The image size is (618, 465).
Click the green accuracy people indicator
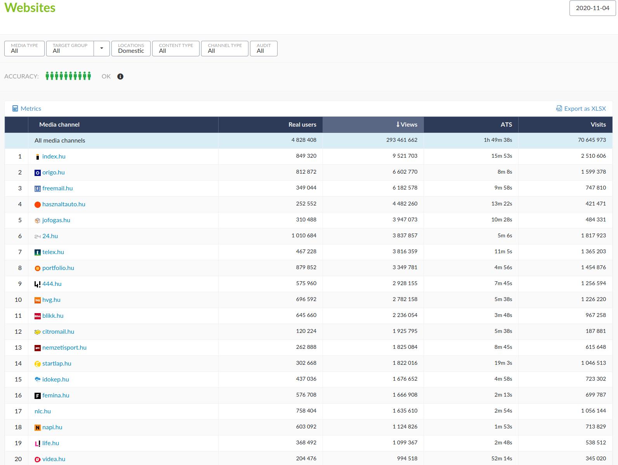pyautogui.click(x=68, y=76)
